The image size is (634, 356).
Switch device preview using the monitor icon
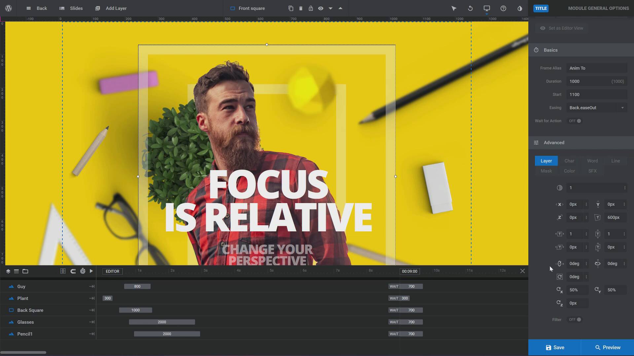click(486, 8)
